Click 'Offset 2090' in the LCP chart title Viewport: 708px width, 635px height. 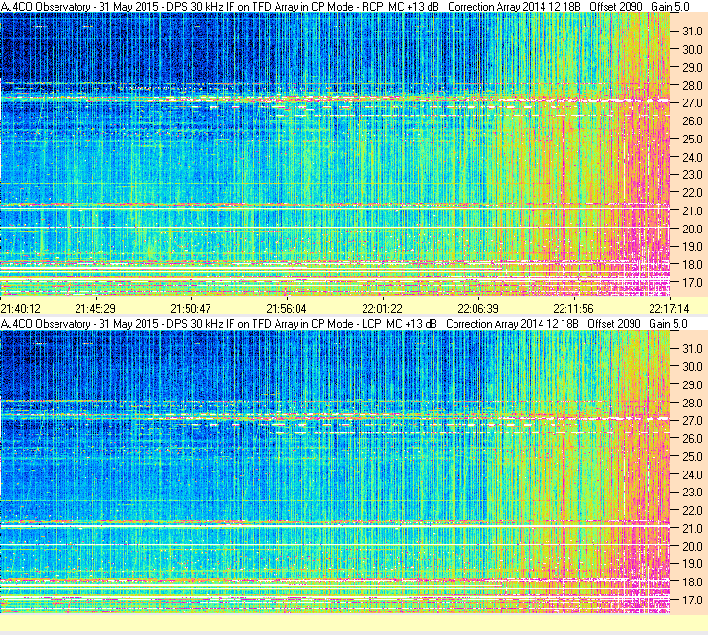coord(614,324)
